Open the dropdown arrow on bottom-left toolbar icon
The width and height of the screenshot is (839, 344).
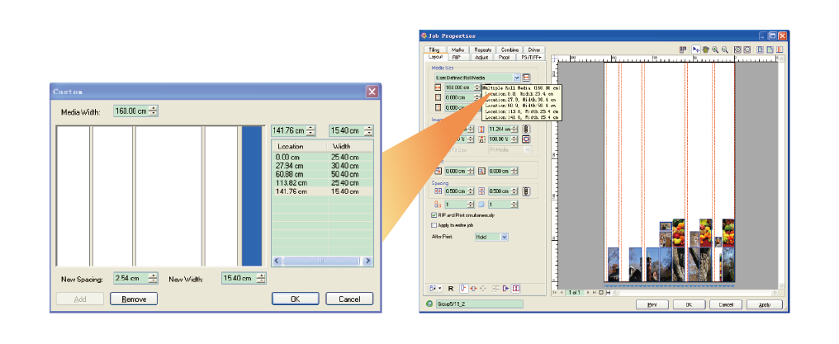[440, 289]
